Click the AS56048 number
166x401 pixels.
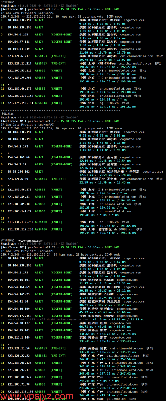click(x=41, y=103)
